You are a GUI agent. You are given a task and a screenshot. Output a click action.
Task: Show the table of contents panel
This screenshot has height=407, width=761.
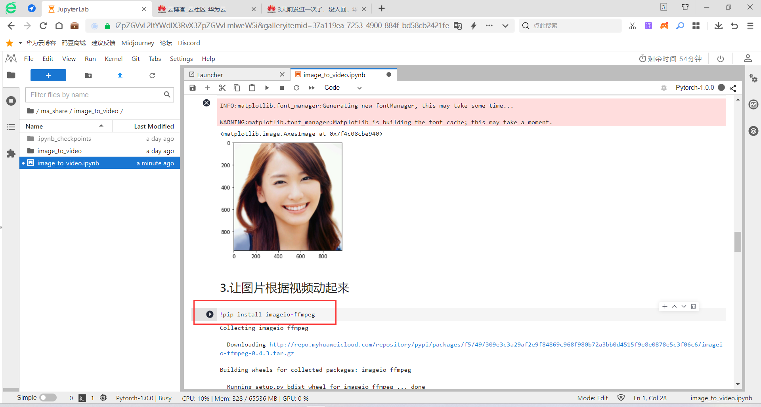pyautogui.click(x=11, y=127)
